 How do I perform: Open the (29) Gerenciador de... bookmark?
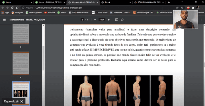point(79,13)
